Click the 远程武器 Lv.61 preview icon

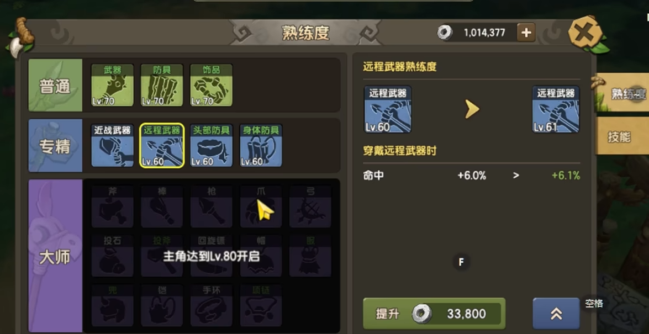click(x=556, y=109)
